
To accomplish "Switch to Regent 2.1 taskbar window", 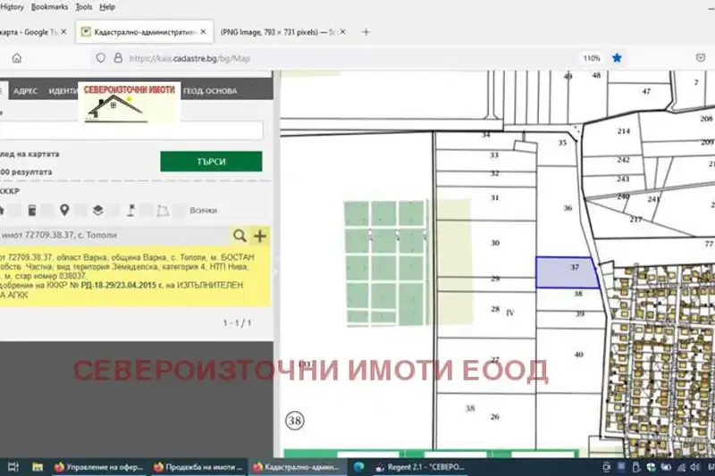I will pyautogui.click(x=420, y=467).
